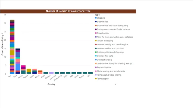Image resolution: width=193 pixels, height=108 pixels.
Task: Click the UK bar in the chart
Action: (x=90, y=73)
